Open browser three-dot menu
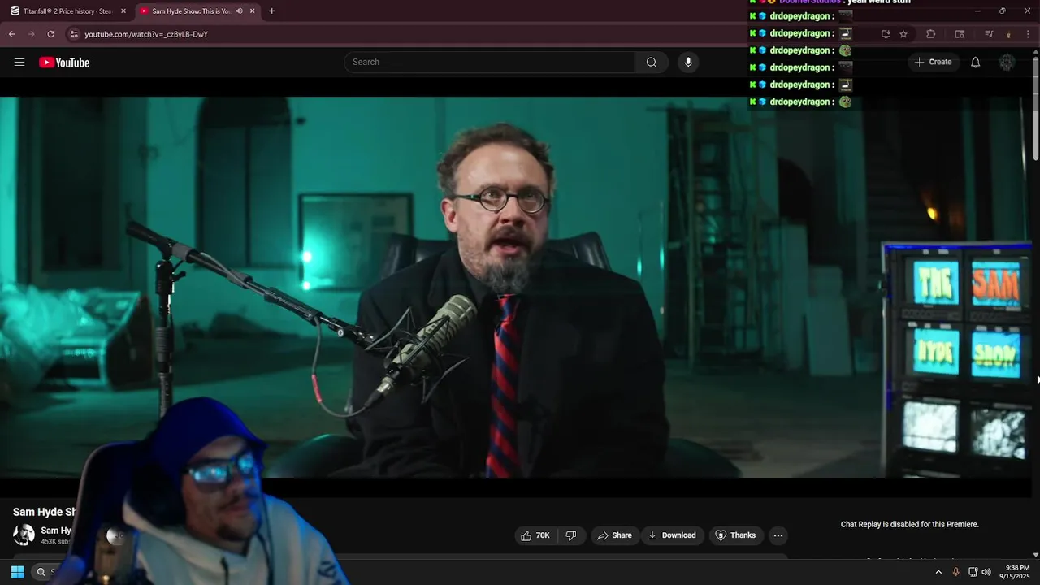 pos(1029,34)
